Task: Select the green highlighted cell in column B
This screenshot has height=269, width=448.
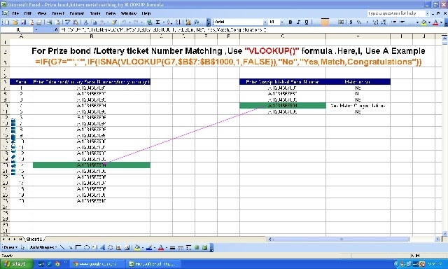Action: (92, 165)
